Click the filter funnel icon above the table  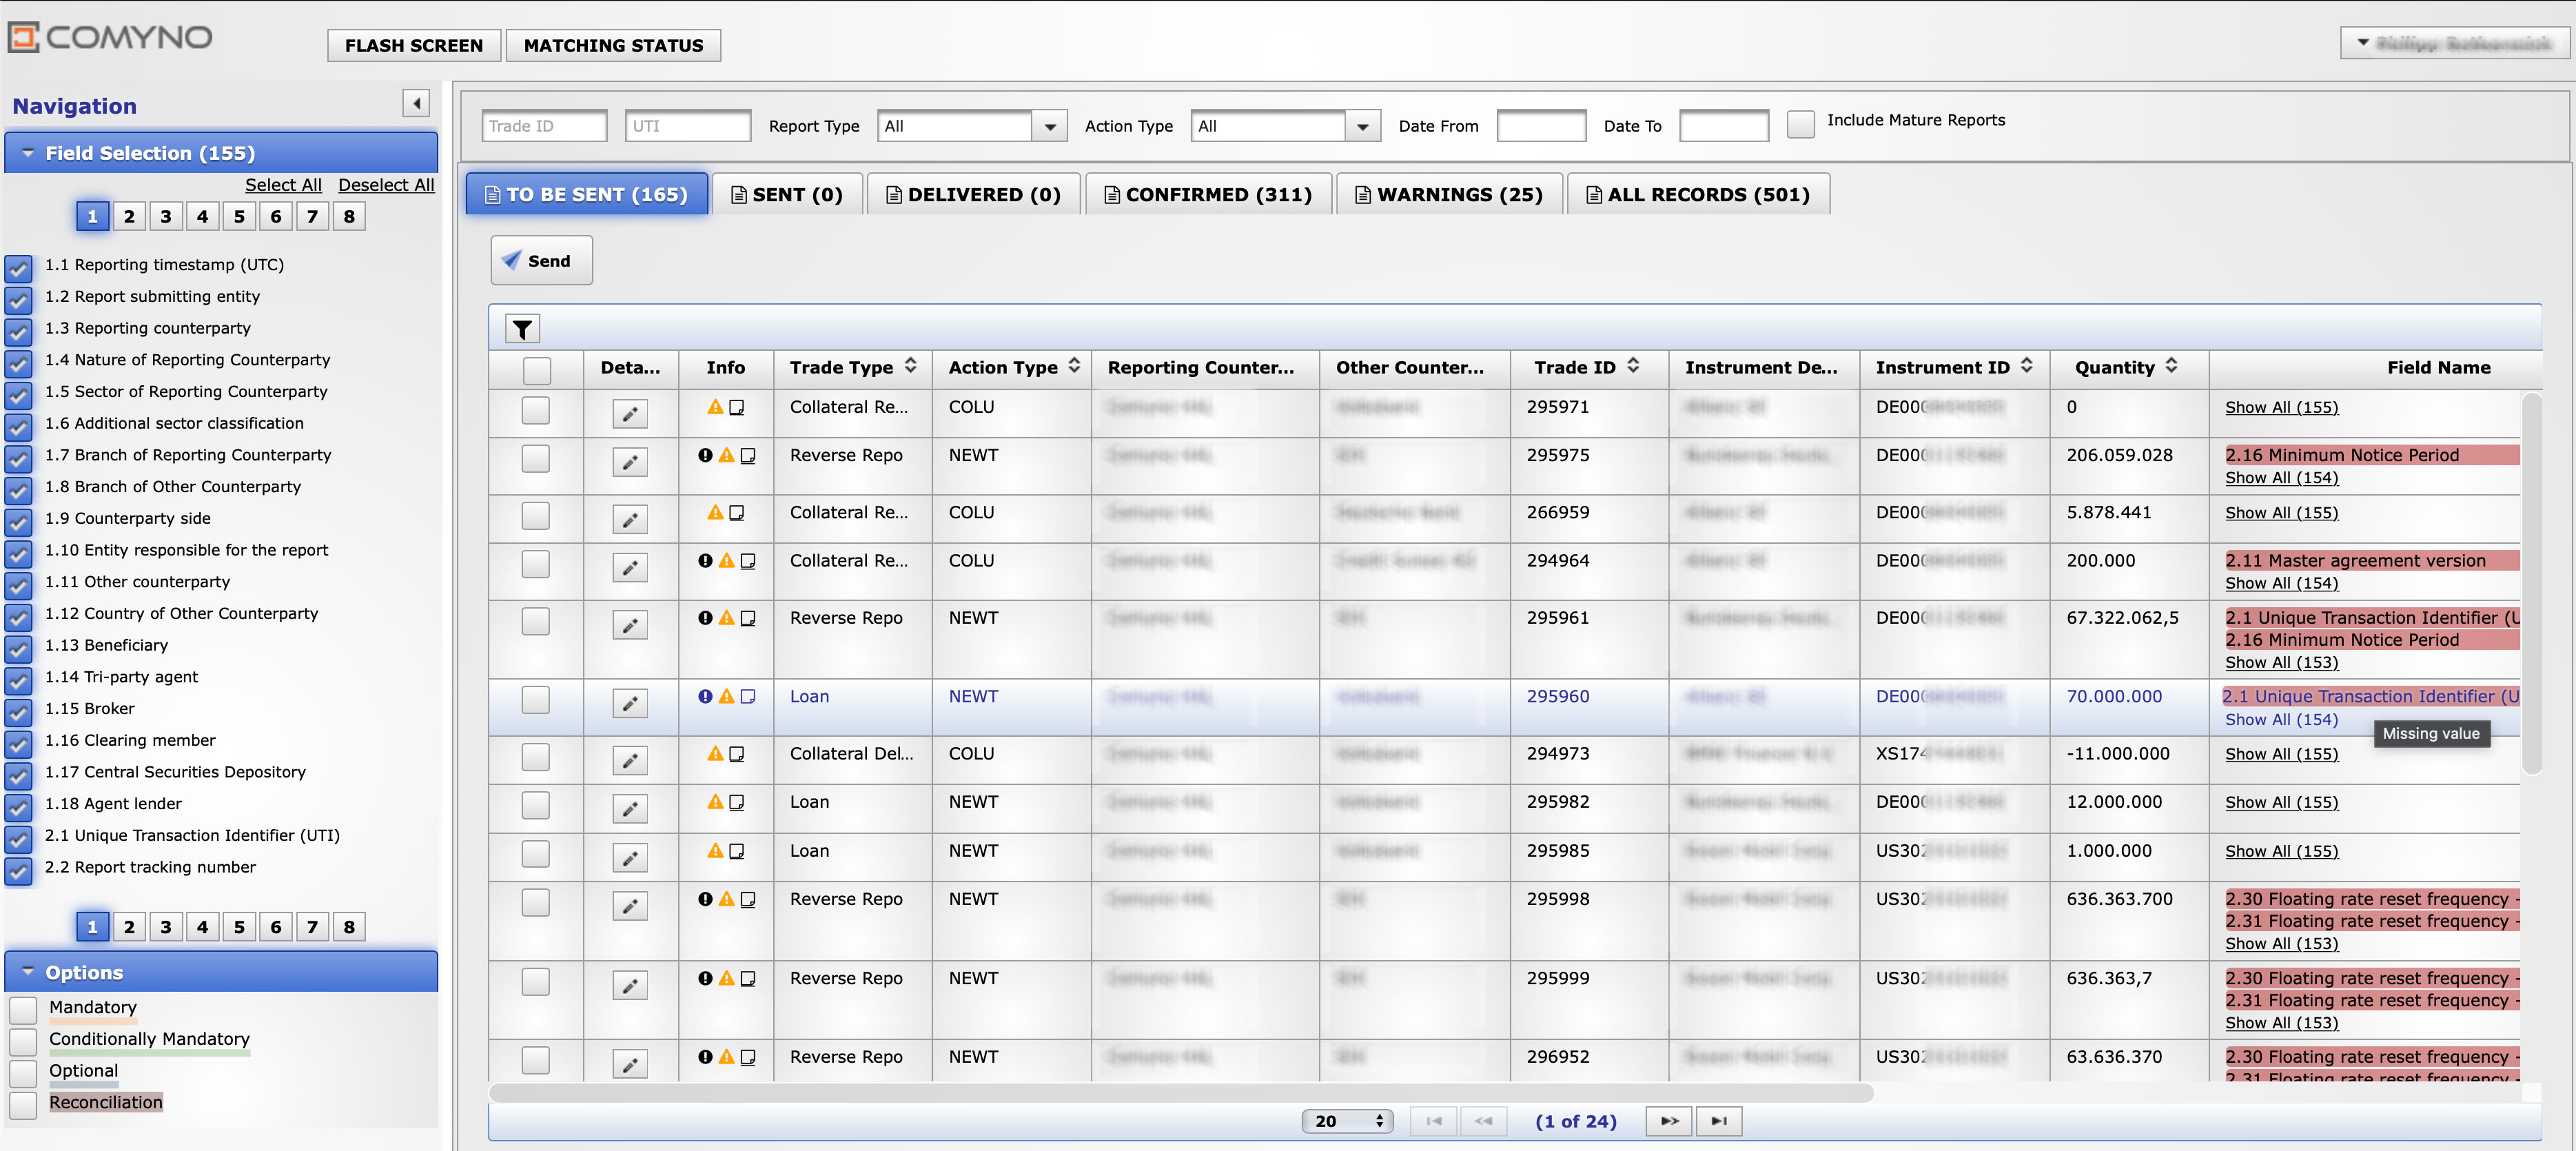click(522, 328)
